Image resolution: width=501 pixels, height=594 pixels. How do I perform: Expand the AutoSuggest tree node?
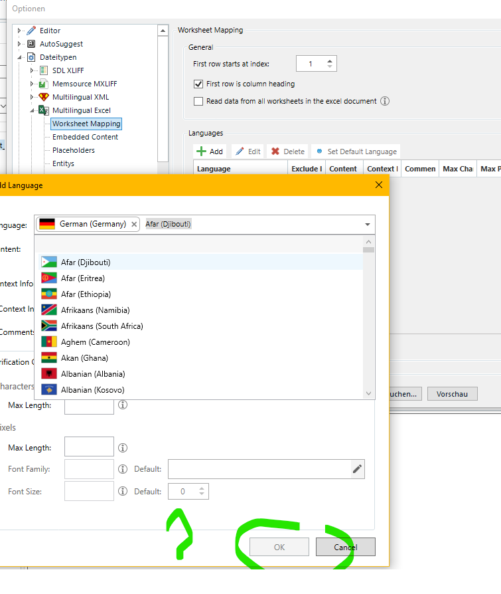coord(19,44)
